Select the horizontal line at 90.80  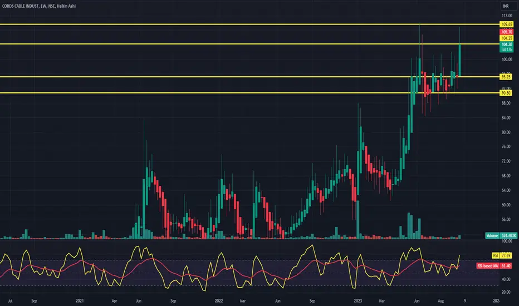point(248,93)
